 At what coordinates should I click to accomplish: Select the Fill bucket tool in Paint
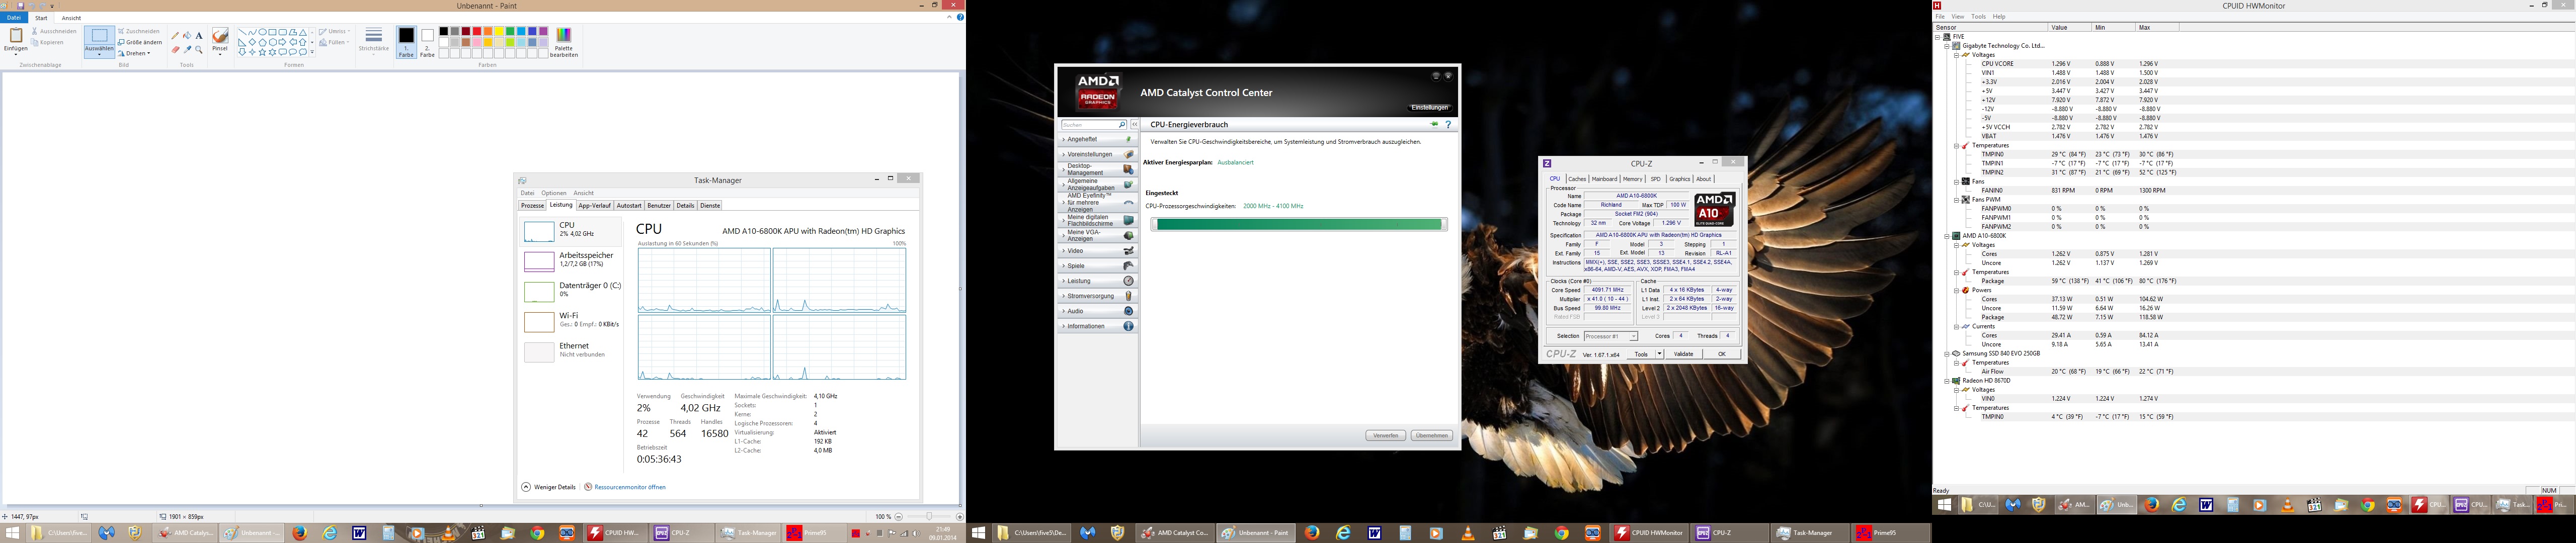point(187,35)
